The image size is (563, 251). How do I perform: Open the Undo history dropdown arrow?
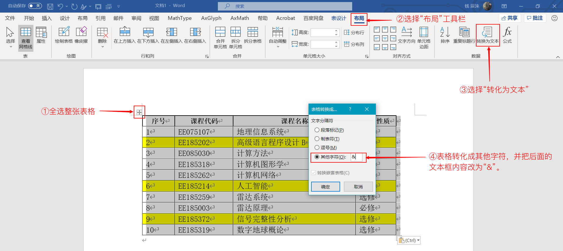click(x=67, y=6)
